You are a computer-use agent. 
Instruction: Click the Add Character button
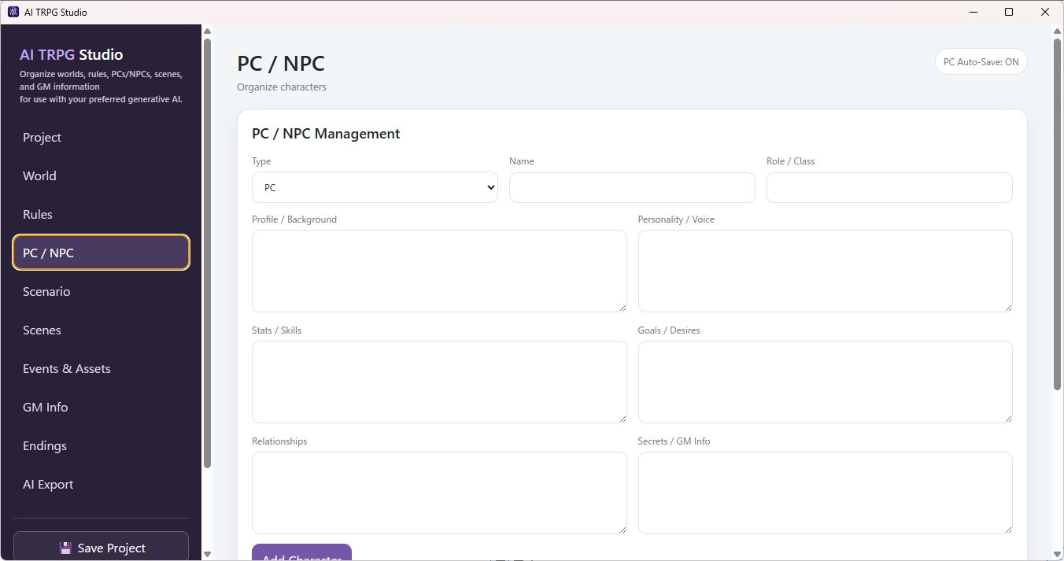point(301,553)
